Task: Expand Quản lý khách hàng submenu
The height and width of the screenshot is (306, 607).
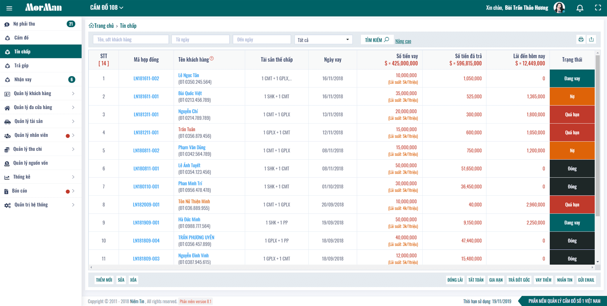Action: tap(41, 94)
